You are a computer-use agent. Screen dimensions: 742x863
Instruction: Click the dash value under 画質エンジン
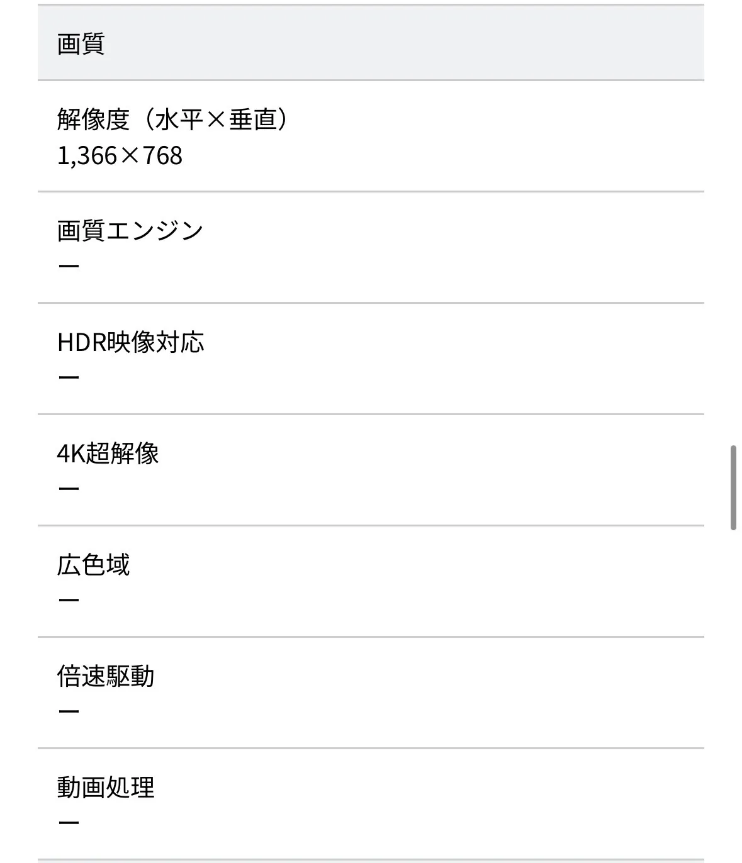point(69,266)
